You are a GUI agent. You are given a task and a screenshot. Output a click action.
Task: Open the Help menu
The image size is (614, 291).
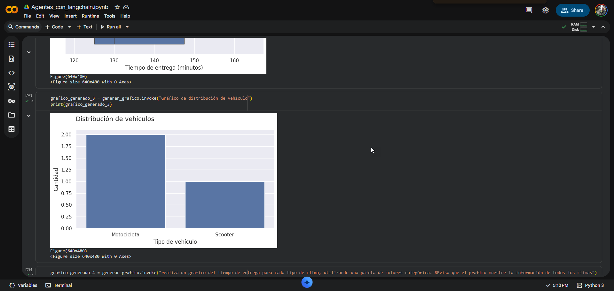point(125,16)
